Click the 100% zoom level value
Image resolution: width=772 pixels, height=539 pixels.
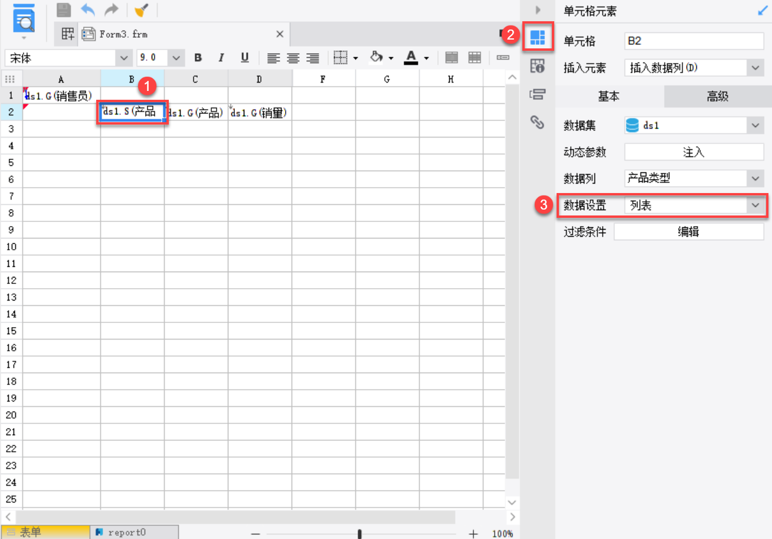point(502,534)
